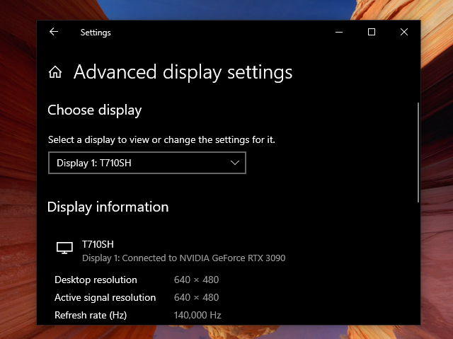The width and height of the screenshot is (453, 339).
Task: Click the 'Active signal resolution' label
Action: (x=105, y=297)
